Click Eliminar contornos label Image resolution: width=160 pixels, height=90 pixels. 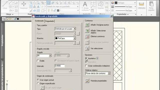pyautogui.click(x=97, y=36)
